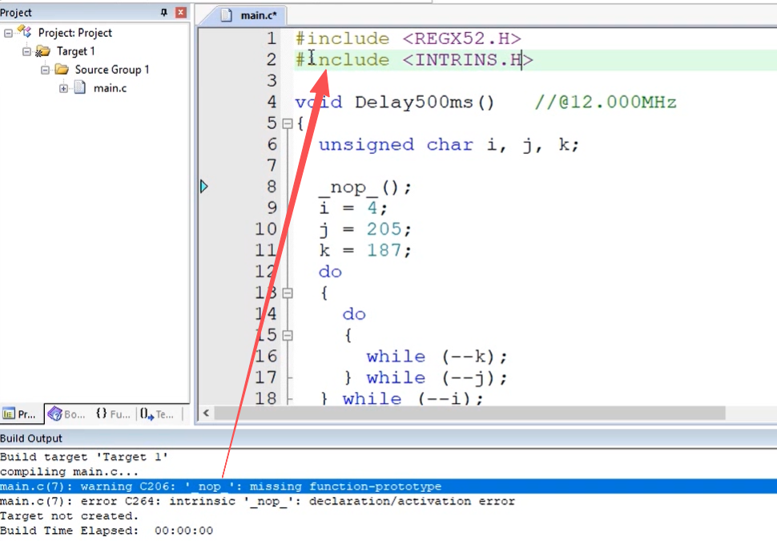Image resolution: width=777 pixels, height=541 pixels.
Task: Click the //@12.000MHz comment
Action: pyautogui.click(x=606, y=102)
